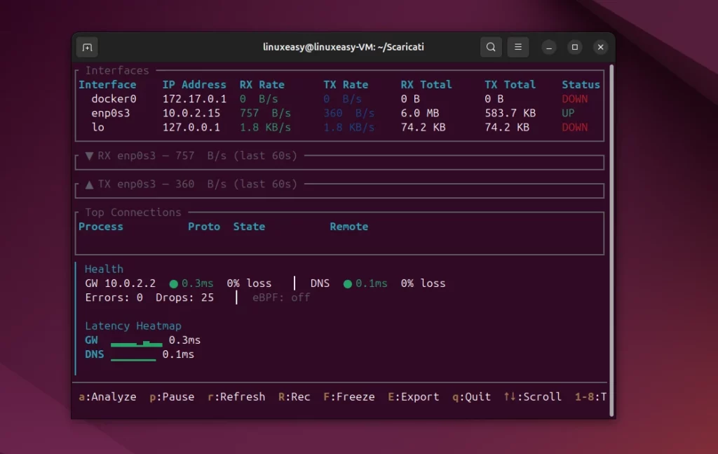Screen dimensions: 718x454
Task: Open the terminal hamburger menu
Action: (x=518, y=46)
